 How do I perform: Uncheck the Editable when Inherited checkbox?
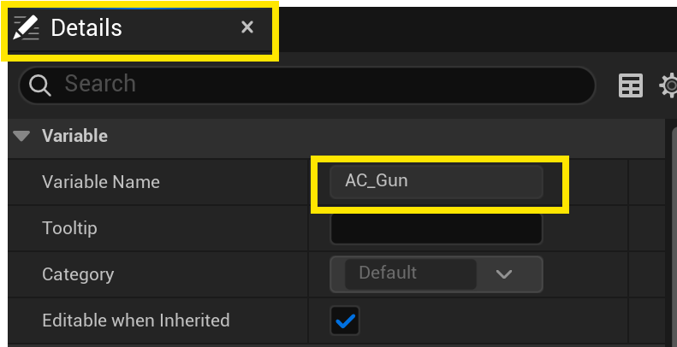[x=346, y=321]
